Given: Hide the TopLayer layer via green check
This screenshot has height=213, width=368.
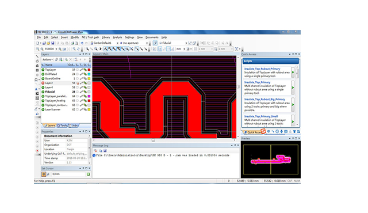Looking at the screenshot, I should tap(43, 70).
